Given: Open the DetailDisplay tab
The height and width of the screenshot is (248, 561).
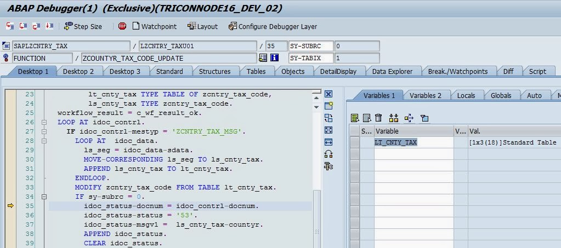Looking at the screenshot, I should click(x=338, y=72).
